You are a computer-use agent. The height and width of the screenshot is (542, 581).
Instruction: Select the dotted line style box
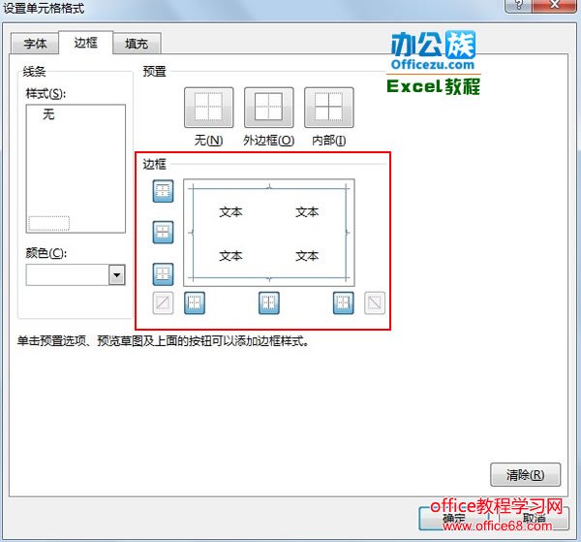point(49,223)
